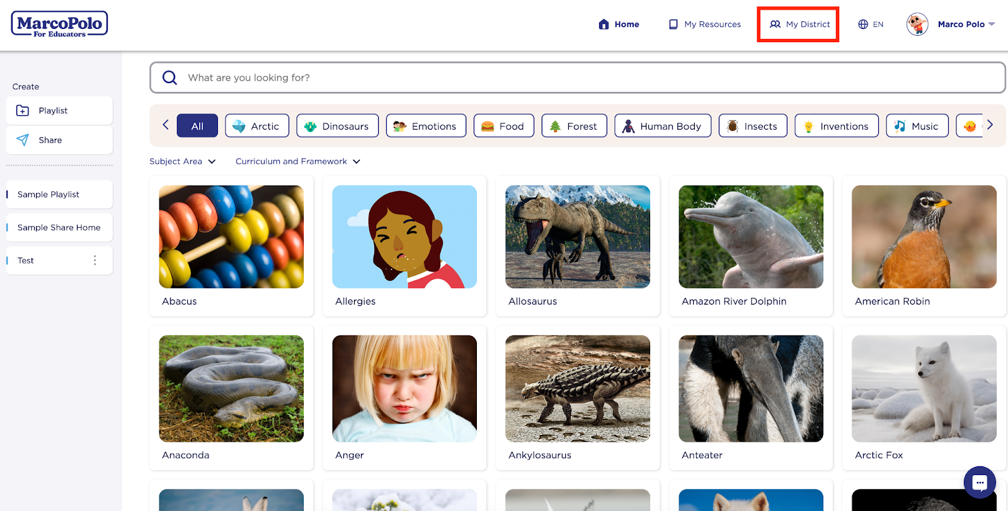
Task: Create a new Playlist
Action: [59, 110]
